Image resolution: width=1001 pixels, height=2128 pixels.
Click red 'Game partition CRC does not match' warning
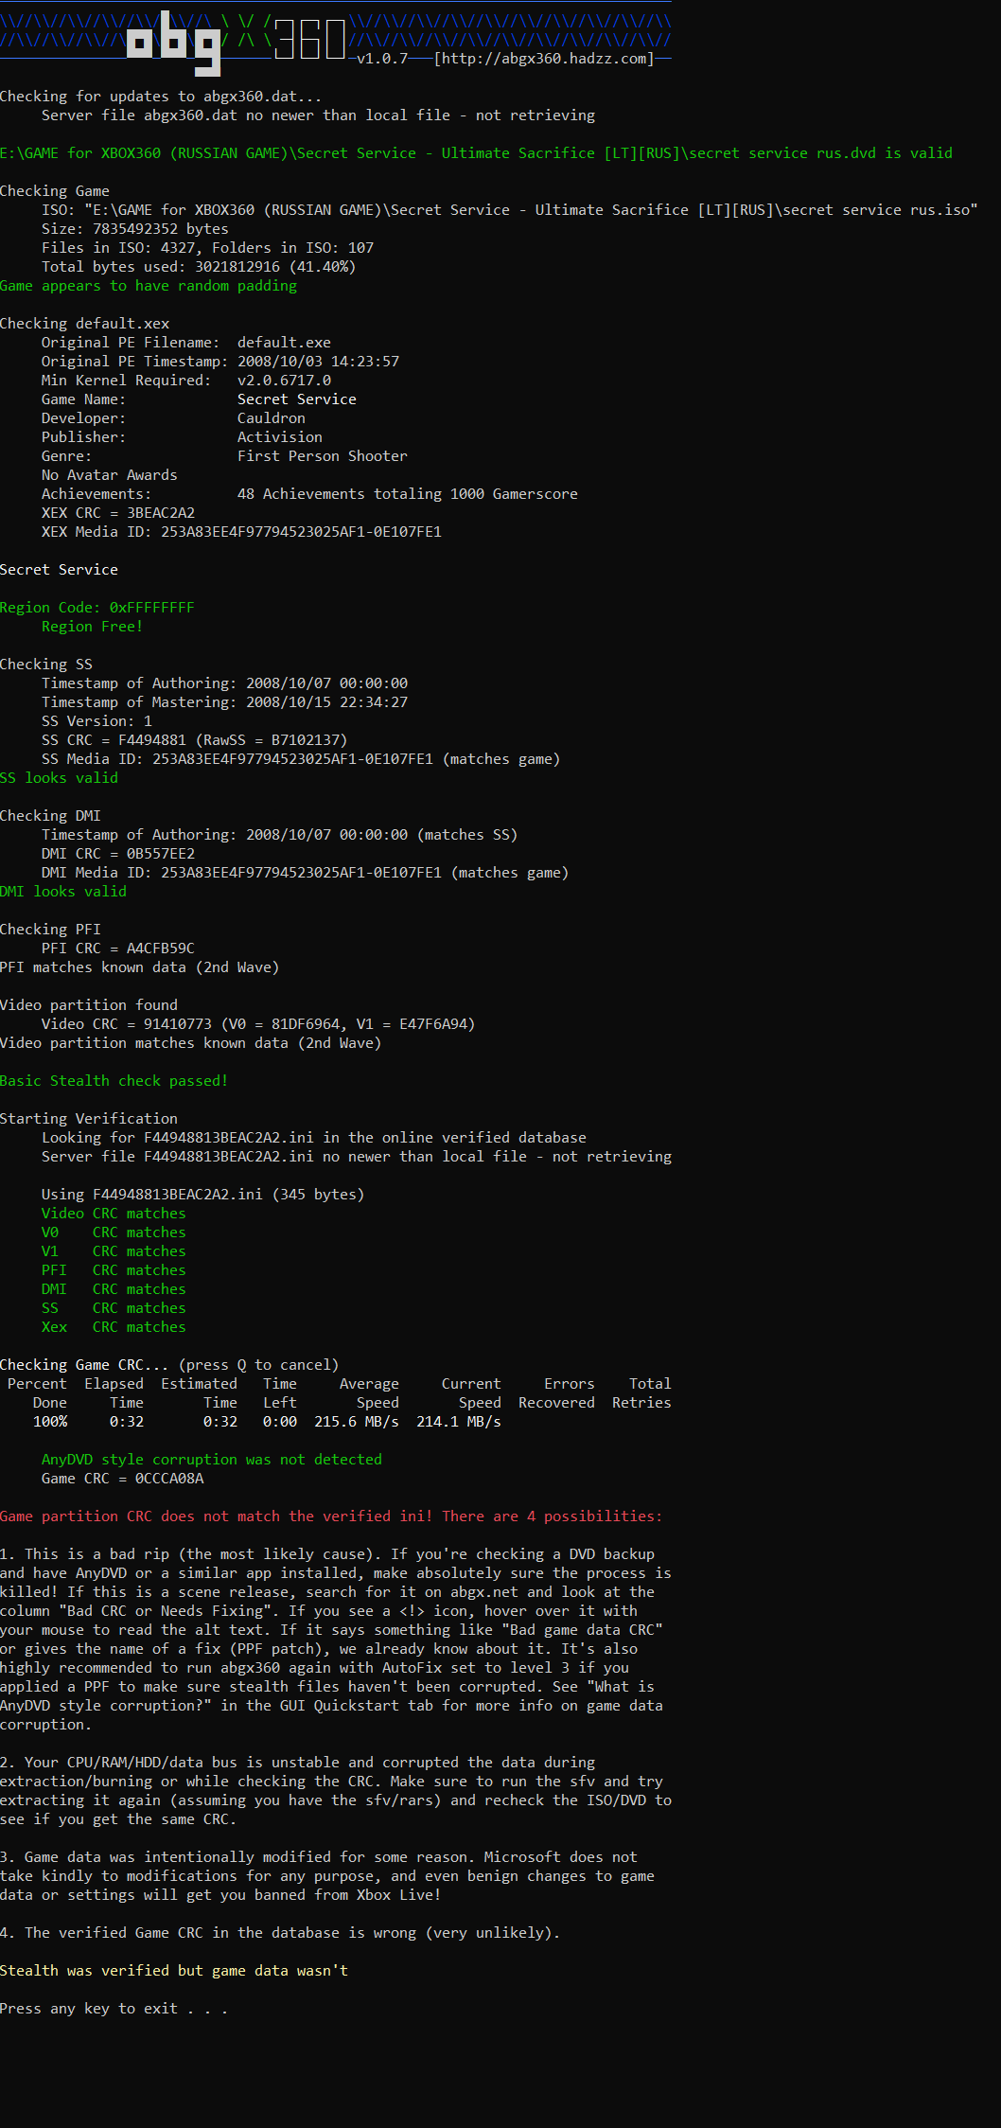click(331, 1516)
